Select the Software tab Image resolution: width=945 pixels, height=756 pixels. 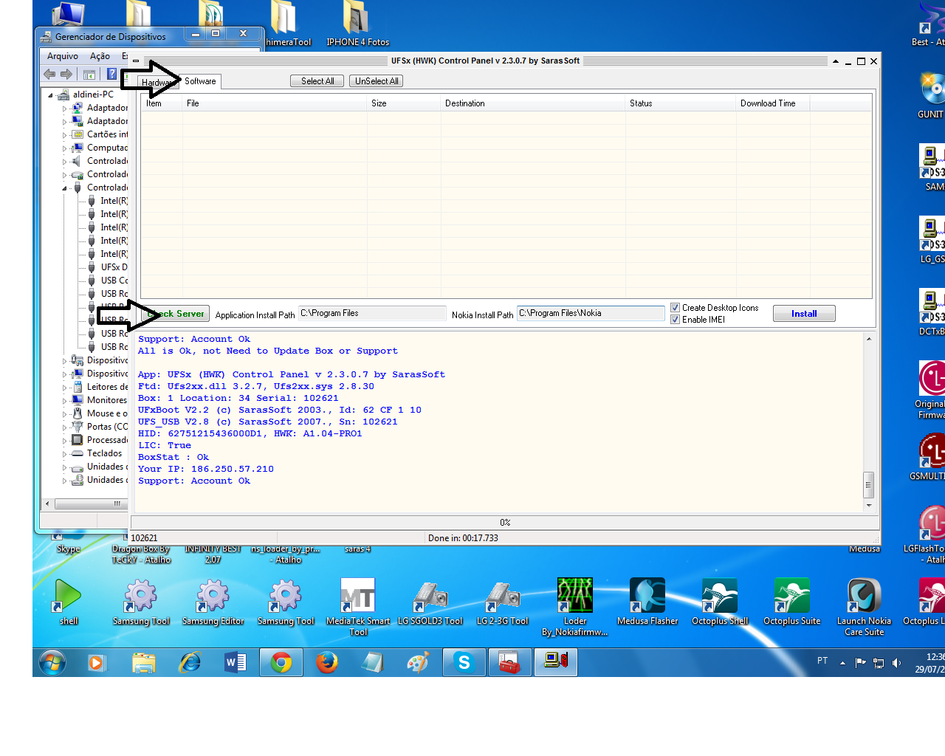click(x=200, y=81)
